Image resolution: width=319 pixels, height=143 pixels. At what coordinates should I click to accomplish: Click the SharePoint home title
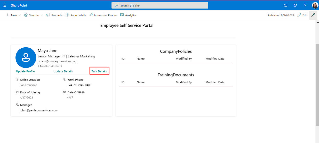click(19, 5)
